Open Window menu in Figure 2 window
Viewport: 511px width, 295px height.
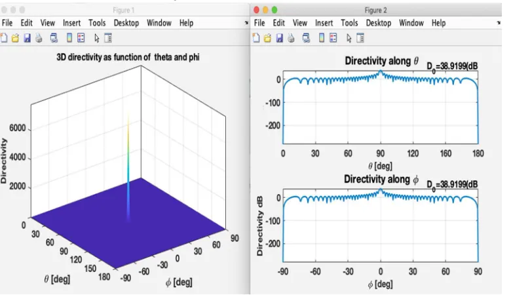coord(411,23)
